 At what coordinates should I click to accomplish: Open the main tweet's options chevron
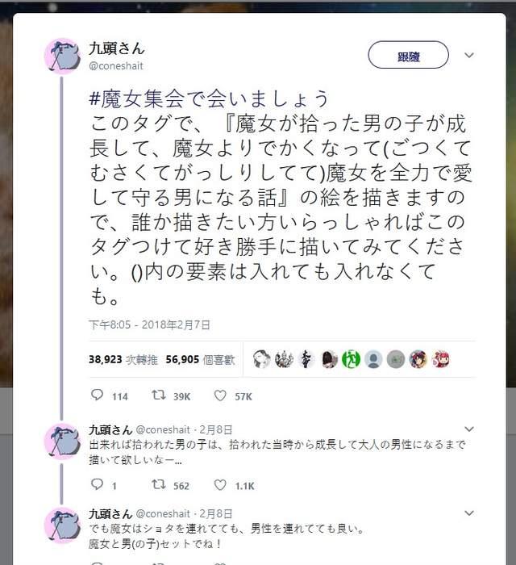(469, 55)
